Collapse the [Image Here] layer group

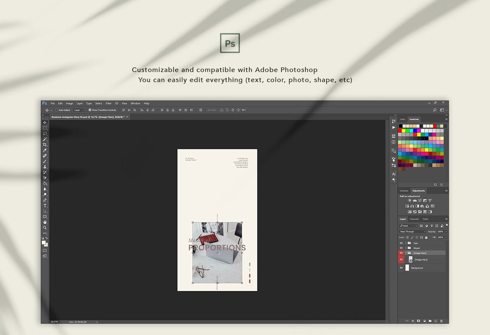(406, 253)
